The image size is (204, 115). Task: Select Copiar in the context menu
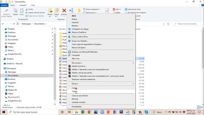coord(101,91)
